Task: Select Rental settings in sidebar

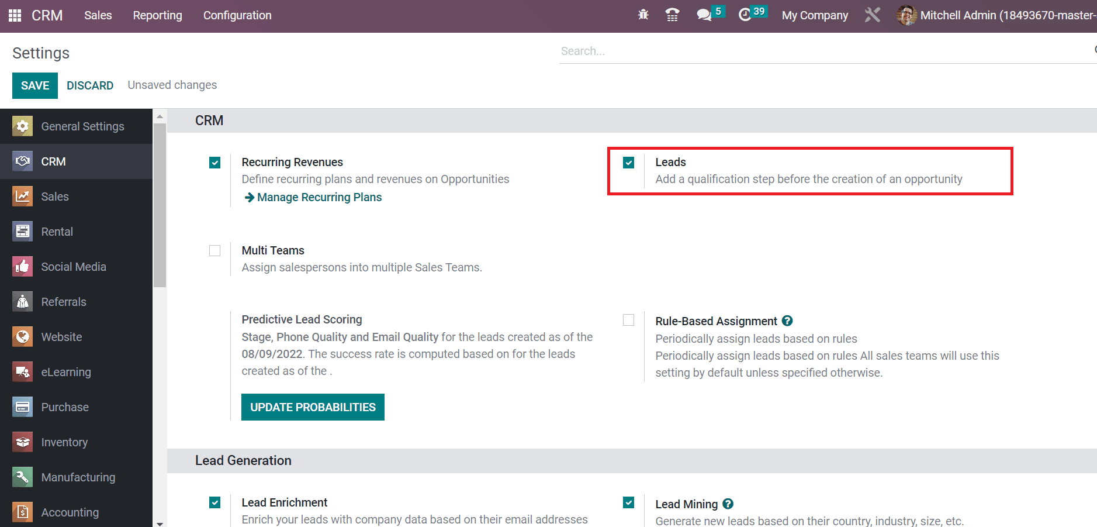Action: tap(76, 232)
